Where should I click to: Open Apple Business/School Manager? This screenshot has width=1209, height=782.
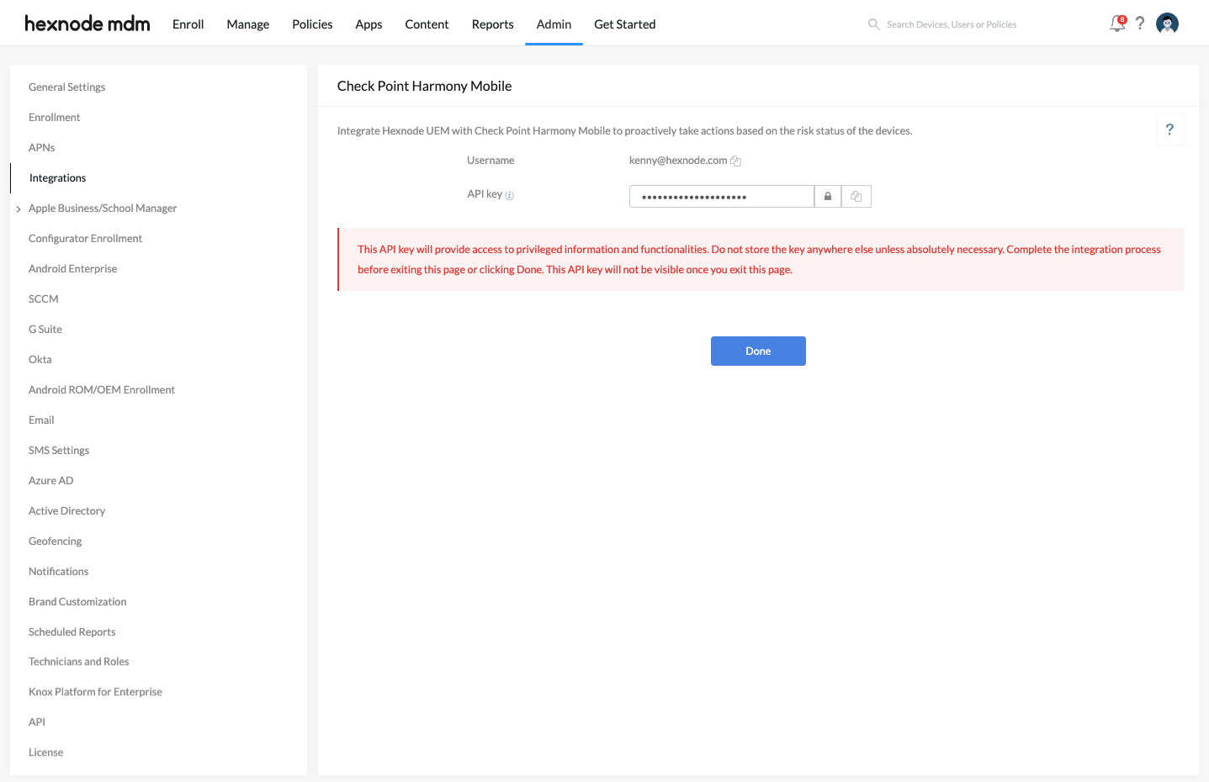coord(103,209)
